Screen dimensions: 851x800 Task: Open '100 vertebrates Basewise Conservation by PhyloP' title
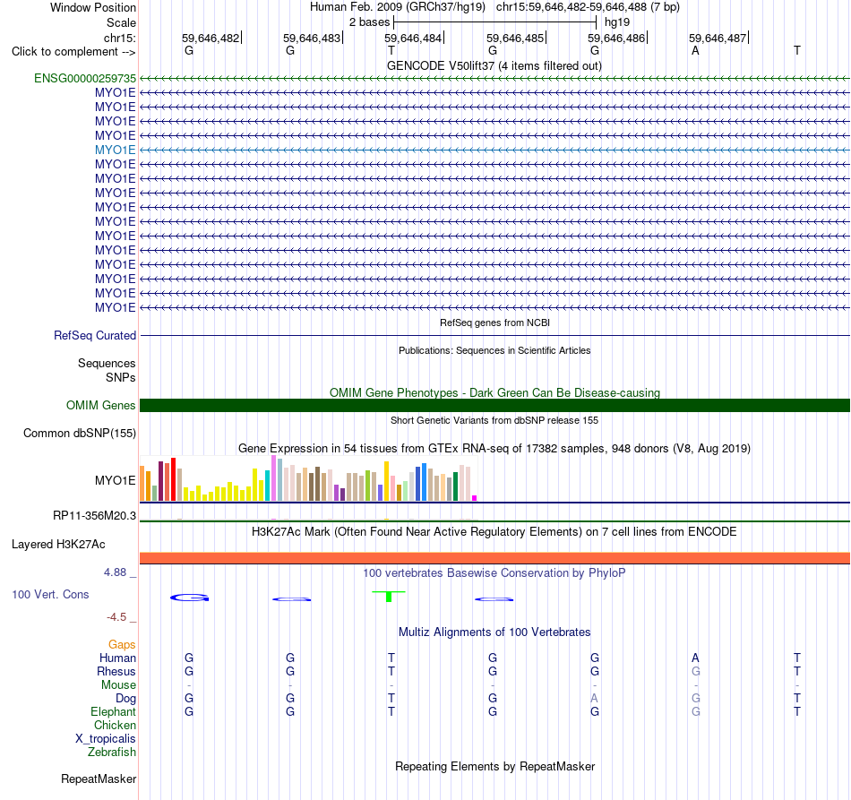tap(494, 572)
